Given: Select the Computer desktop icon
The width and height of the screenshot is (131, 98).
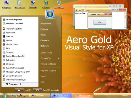Looking at the screenshot, I should (x=7, y=4).
